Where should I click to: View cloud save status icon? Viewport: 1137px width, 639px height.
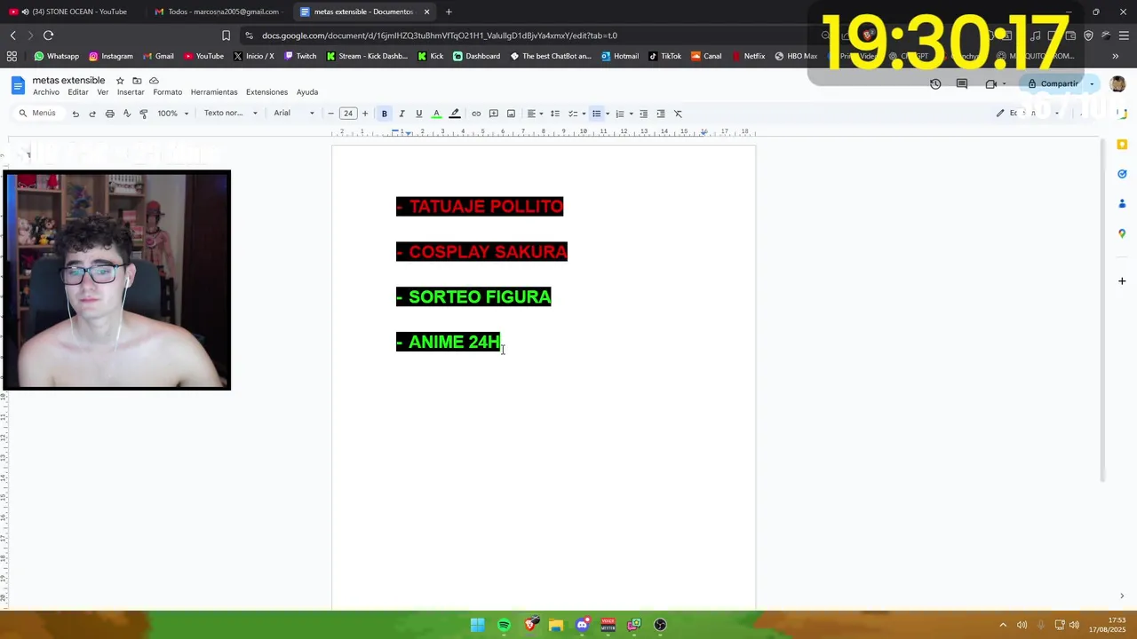click(154, 81)
